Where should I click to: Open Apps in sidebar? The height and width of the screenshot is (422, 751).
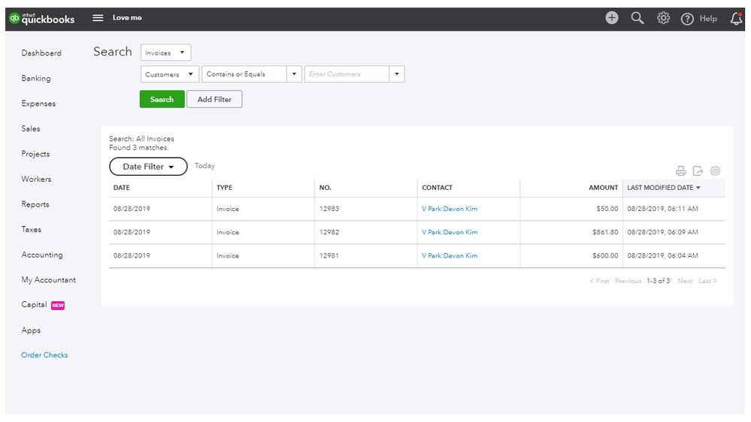pyautogui.click(x=31, y=330)
